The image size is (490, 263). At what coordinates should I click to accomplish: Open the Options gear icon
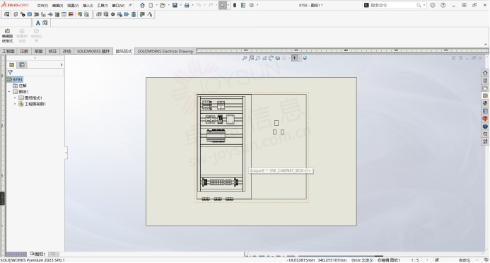tap(252, 6)
